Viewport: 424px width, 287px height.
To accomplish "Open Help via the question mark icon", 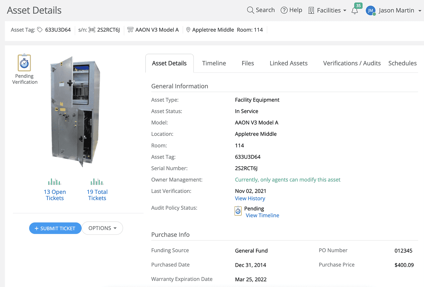I will pyautogui.click(x=284, y=10).
